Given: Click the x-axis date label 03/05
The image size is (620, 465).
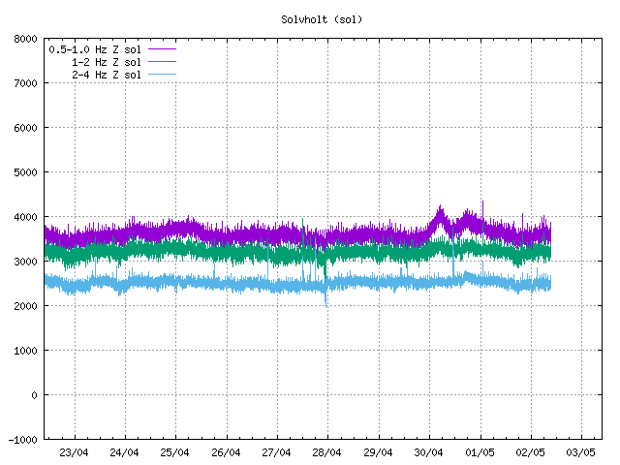Looking at the screenshot, I should (581, 452).
